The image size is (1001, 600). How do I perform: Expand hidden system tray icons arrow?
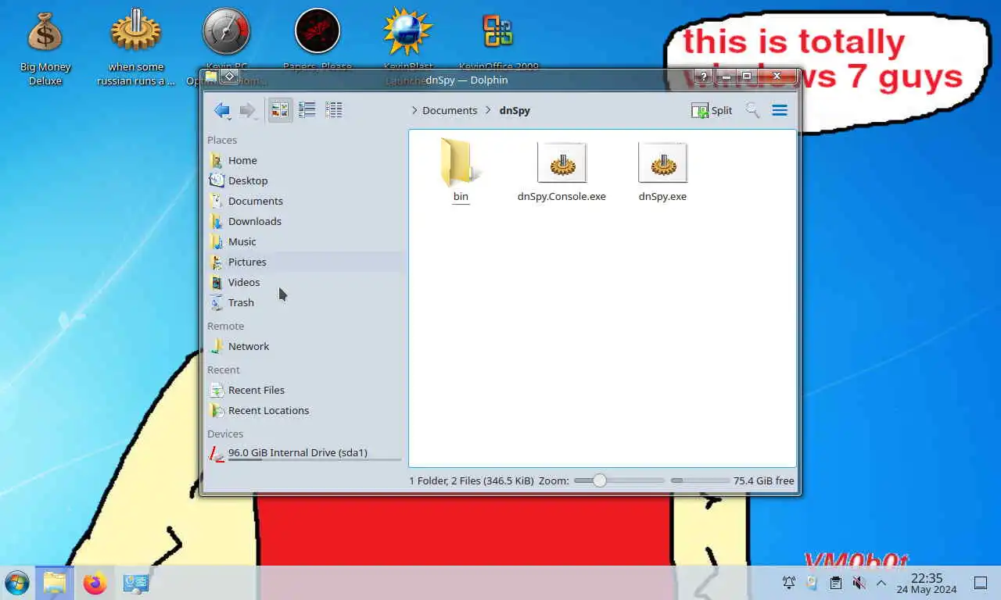[x=881, y=583]
